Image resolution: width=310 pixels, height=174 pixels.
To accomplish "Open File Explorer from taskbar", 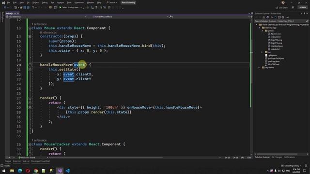I will click(12, 171).
